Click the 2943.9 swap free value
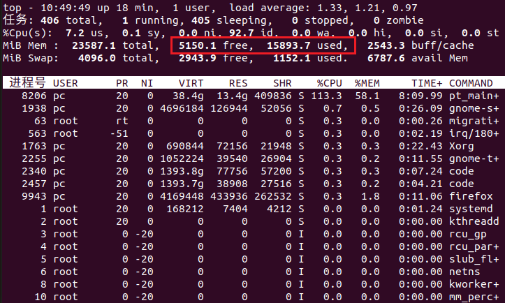 point(197,58)
